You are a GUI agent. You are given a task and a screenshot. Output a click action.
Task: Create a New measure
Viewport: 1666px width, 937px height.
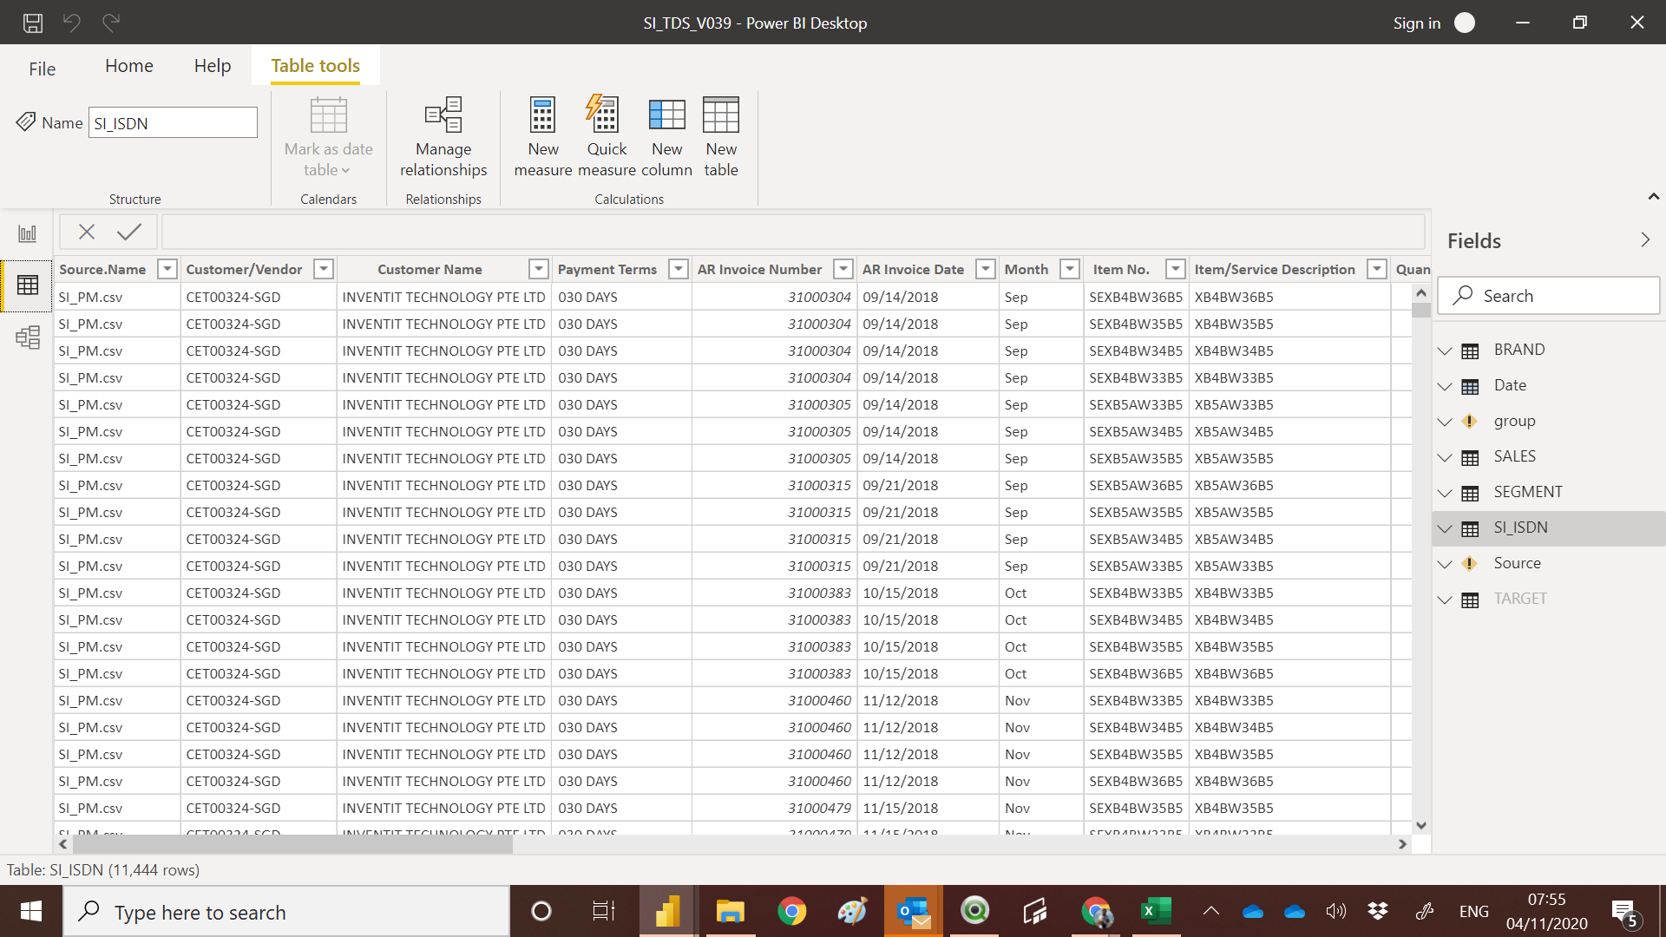tap(543, 137)
